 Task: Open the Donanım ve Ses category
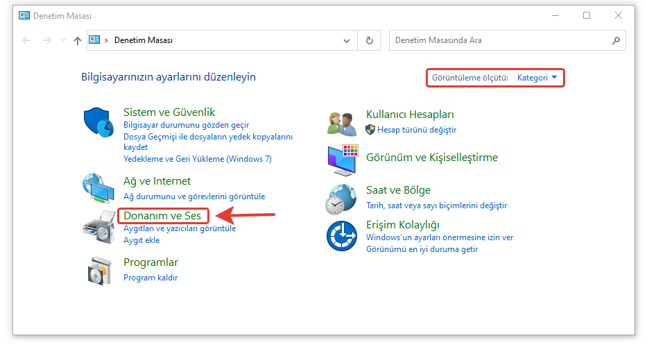[x=162, y=216]
